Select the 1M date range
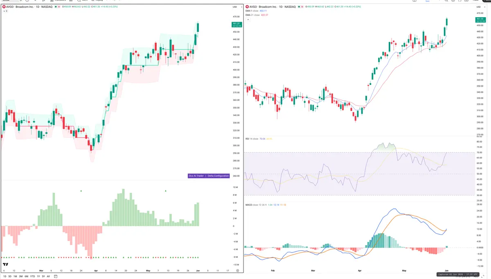Viewport: 491px width, 279px height. 15,277
